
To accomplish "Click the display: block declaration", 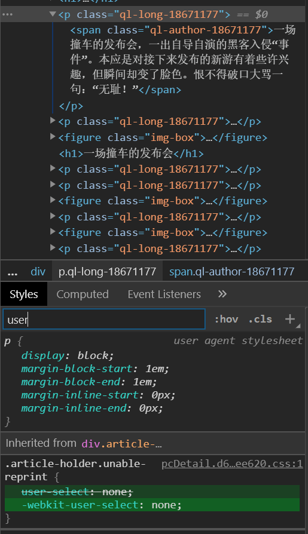I will click(x=67, y=355).
